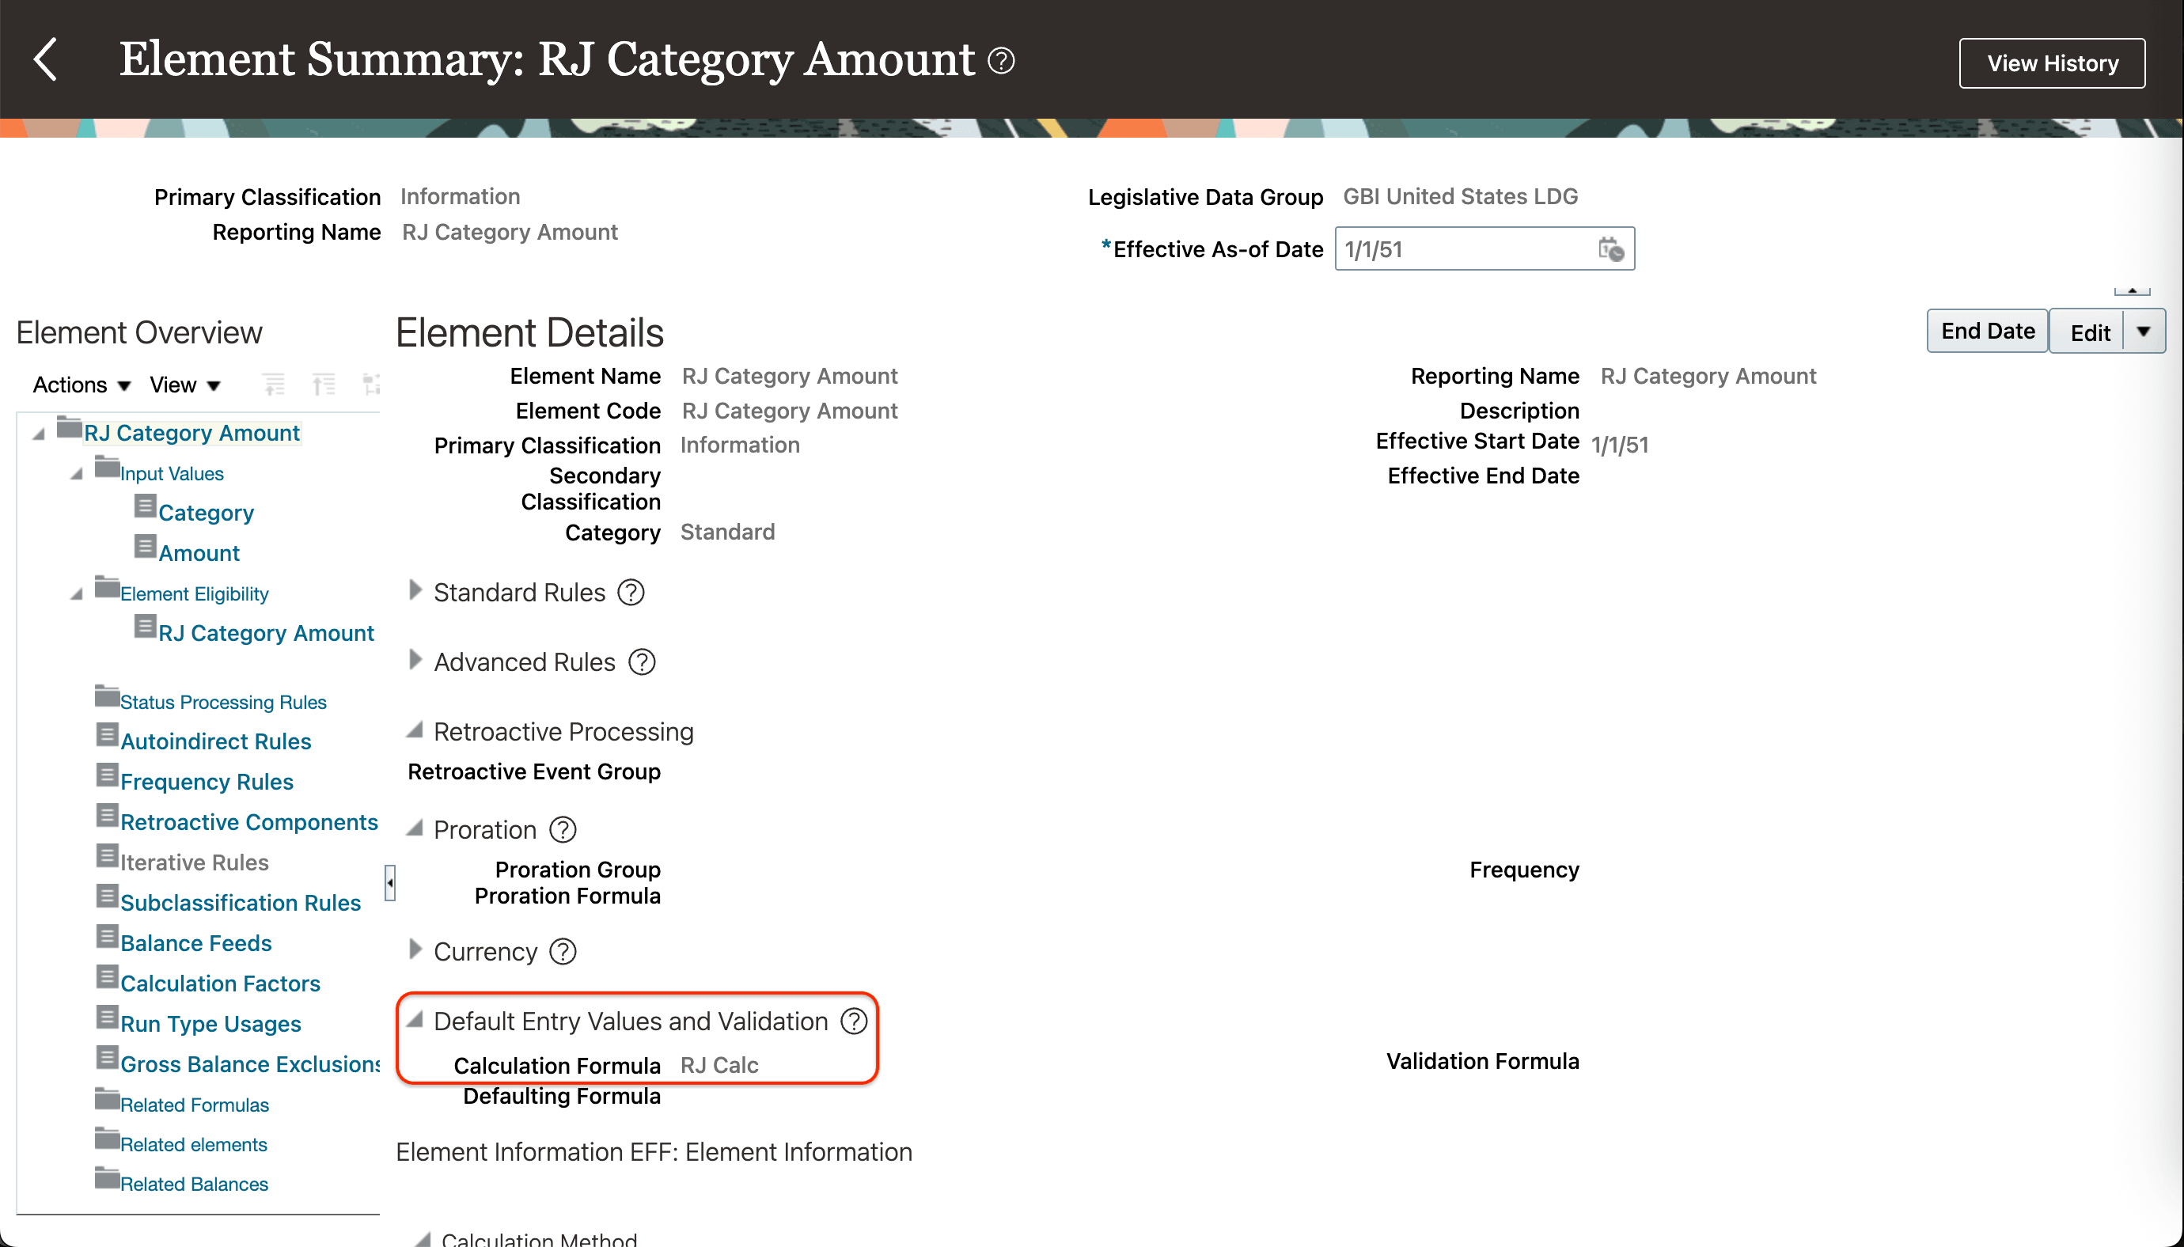
Task: Collapse the header region with the up-arrow button
Action: [x=2132, y=290]
